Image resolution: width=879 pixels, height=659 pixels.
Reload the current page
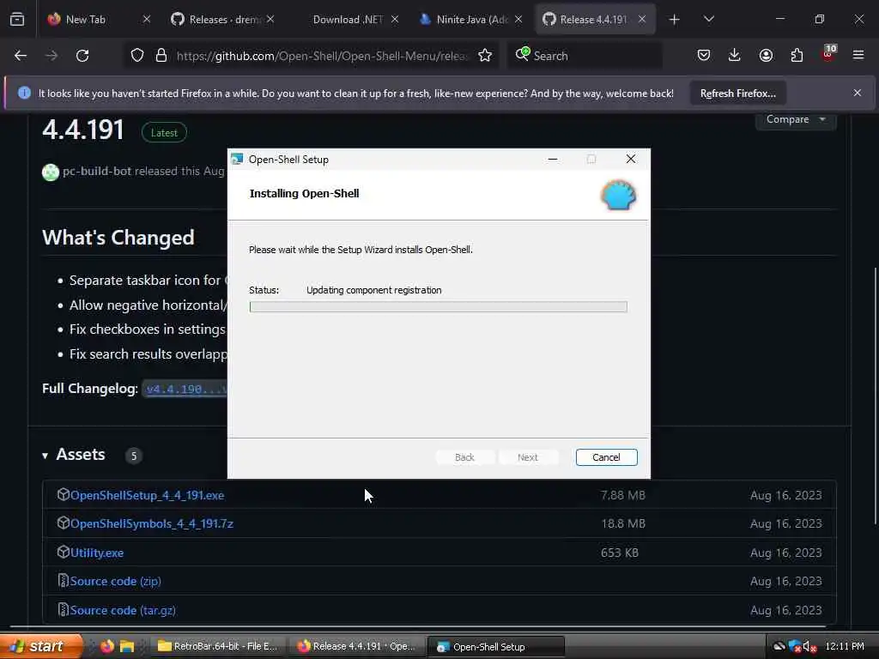[82, 56]
